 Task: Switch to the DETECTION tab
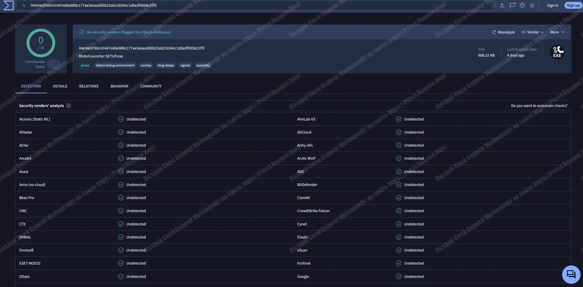tap(31, 86)
